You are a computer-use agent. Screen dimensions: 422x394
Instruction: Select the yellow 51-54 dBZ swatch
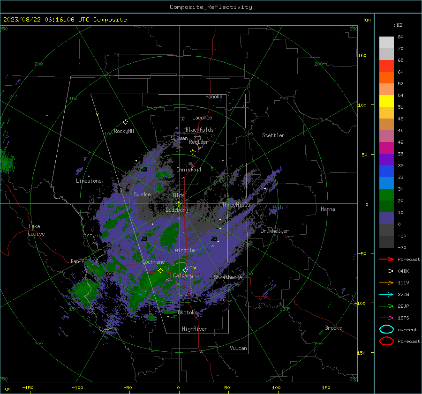(386, 101)
